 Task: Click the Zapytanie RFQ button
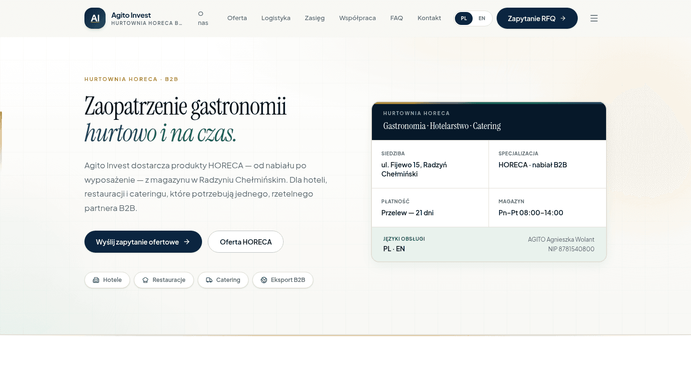537,18
